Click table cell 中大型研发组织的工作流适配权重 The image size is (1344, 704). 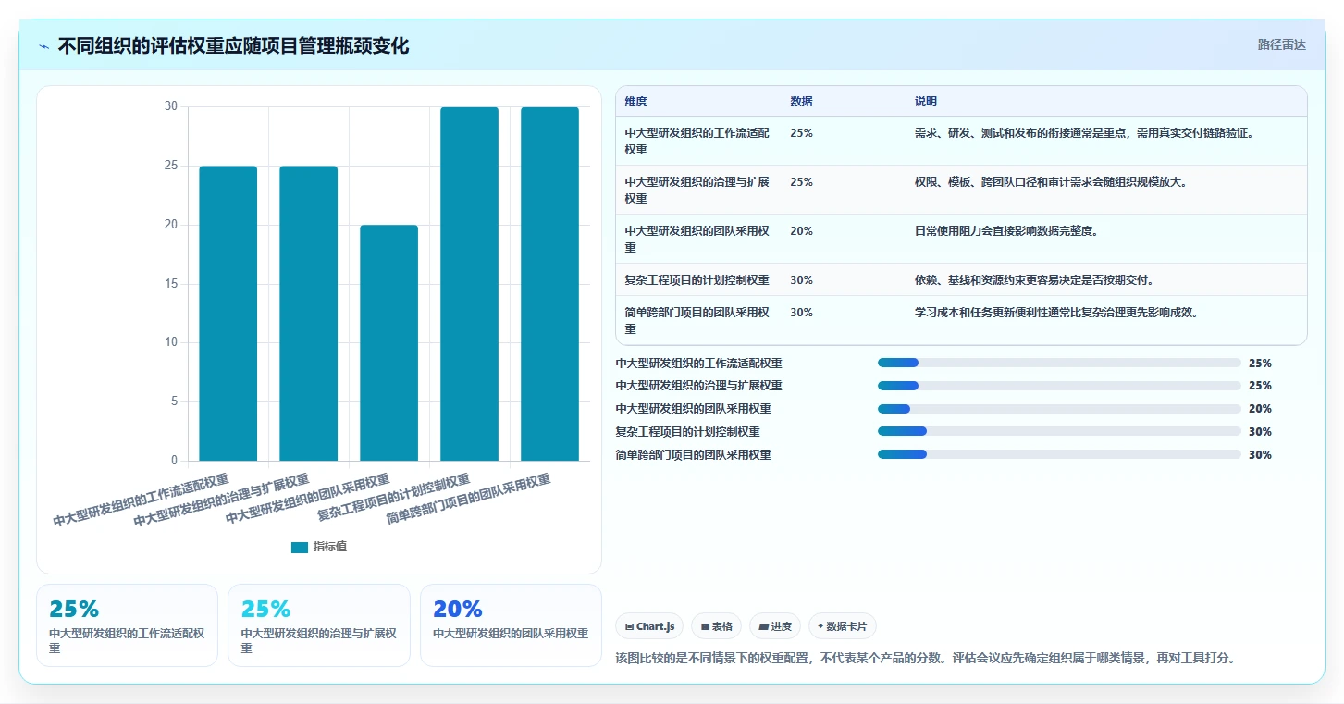click(x=697, y=141)
